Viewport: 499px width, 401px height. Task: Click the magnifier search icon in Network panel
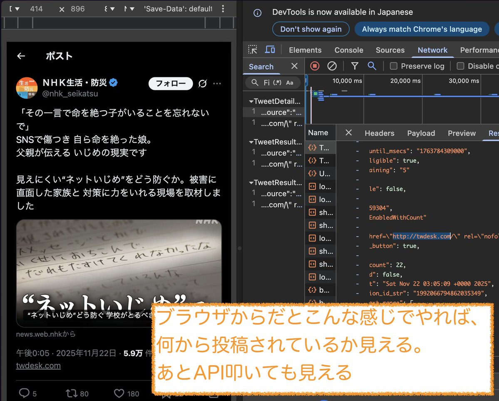(372, 66)
